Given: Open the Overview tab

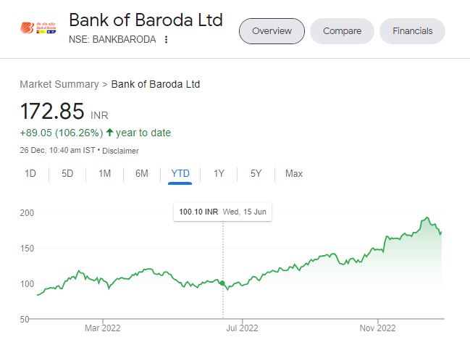Looking at the screenshot, I should pos(272,31).
